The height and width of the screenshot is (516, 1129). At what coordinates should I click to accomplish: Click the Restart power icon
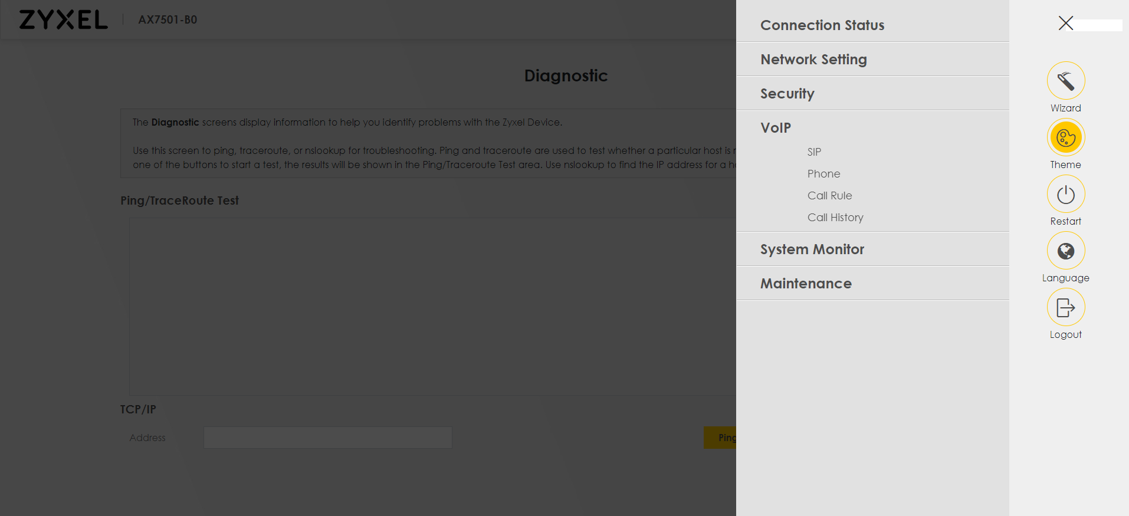click(1065, 194)
